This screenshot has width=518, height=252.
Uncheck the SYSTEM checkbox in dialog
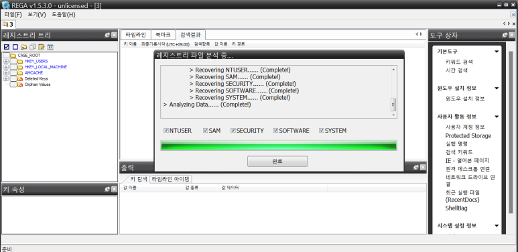point(322,131)
